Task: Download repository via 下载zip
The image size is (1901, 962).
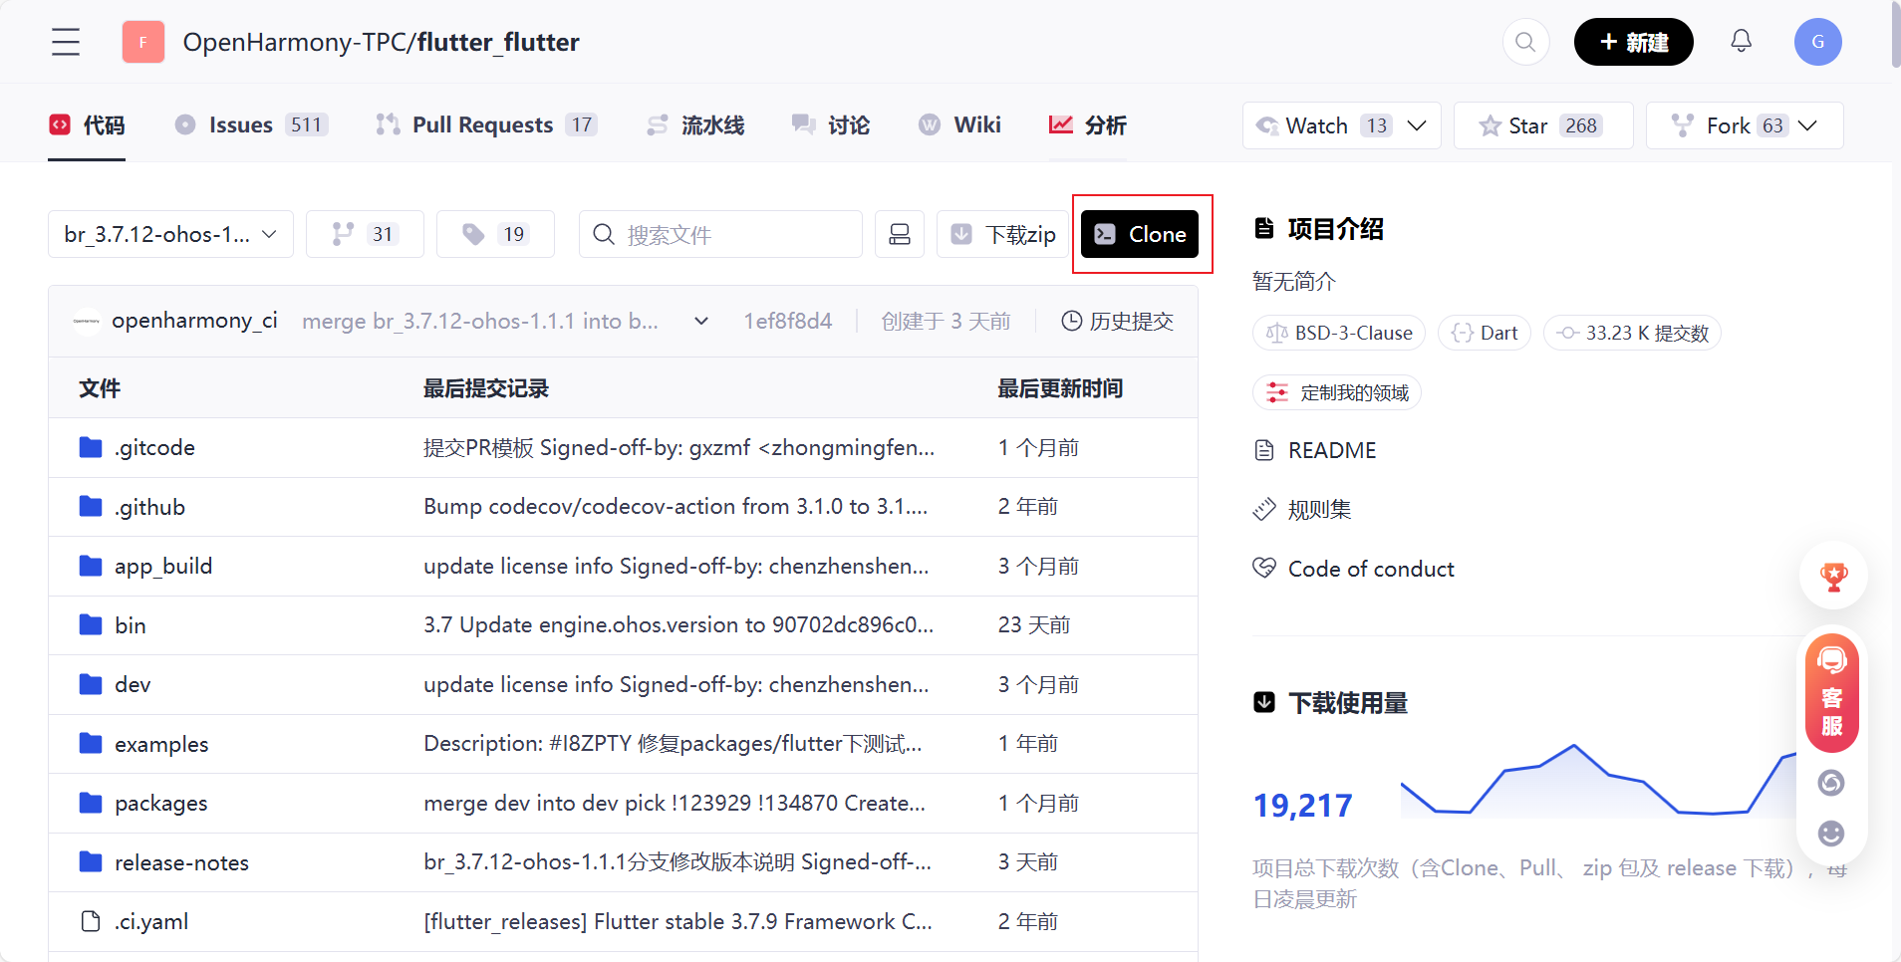Action: click(x=1000, y=234)
